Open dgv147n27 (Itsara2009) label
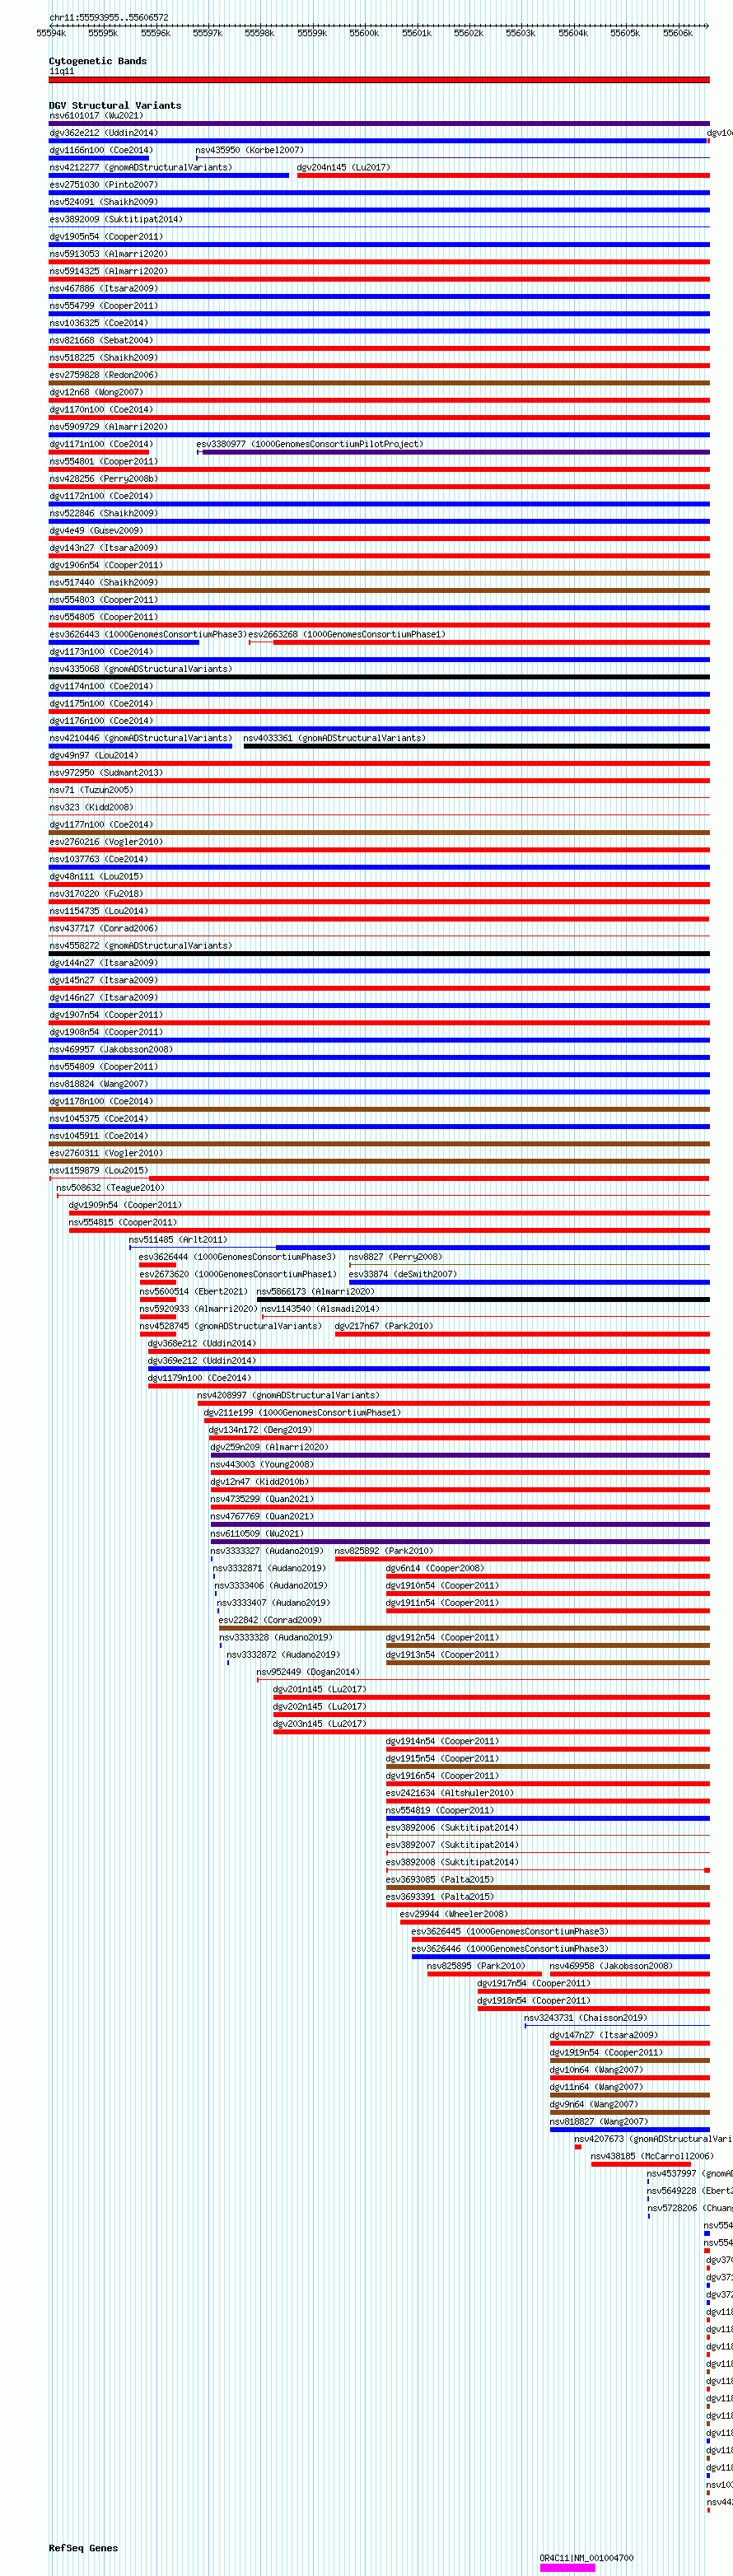The width and height of the screenshot is (733, 2576). (x=604, y=2035)
